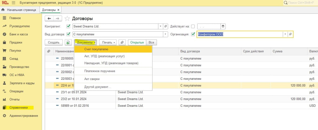This screenshot has height=130, width=318.
Task: Choose Акт сверки from menu
Action: (x=113, y=79)
